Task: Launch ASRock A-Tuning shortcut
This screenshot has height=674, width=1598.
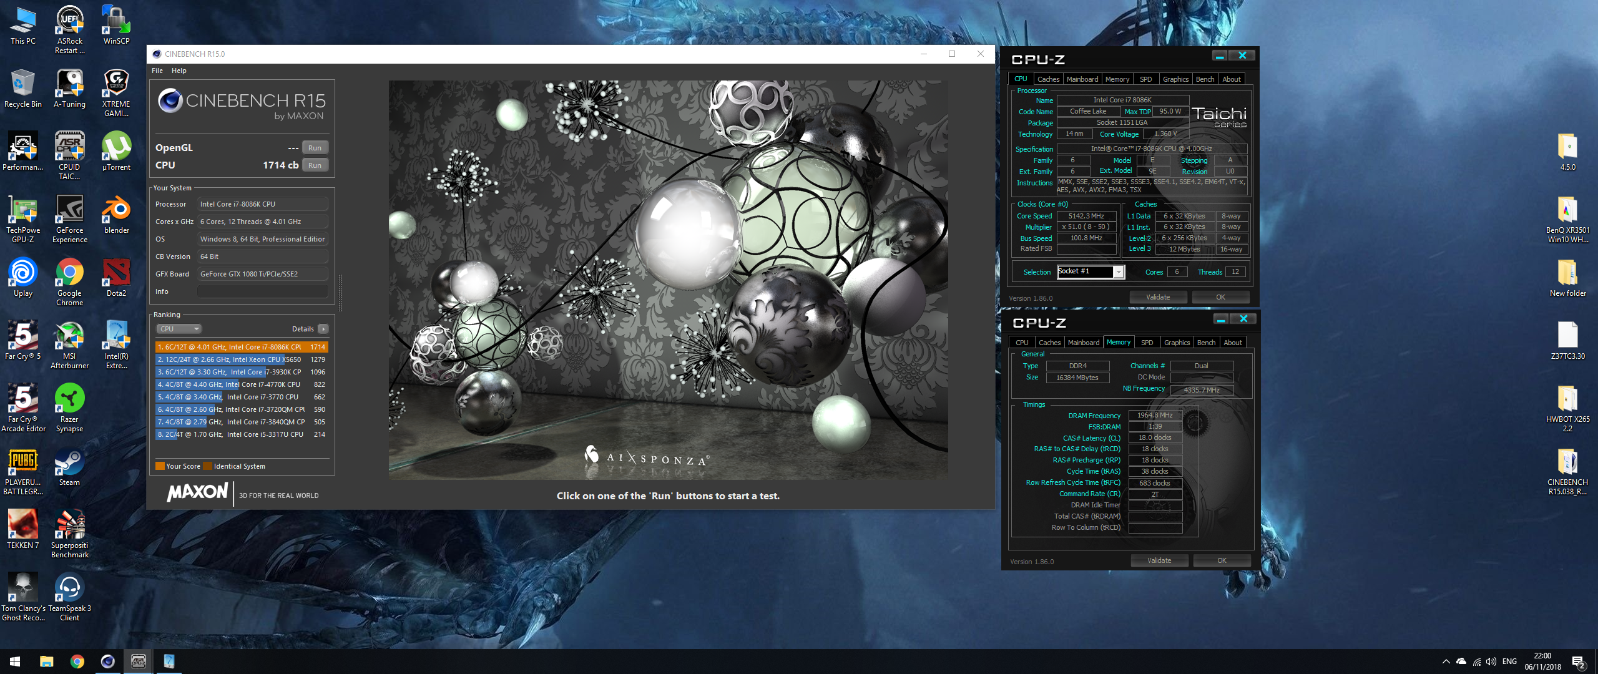Action: point(70,89)
